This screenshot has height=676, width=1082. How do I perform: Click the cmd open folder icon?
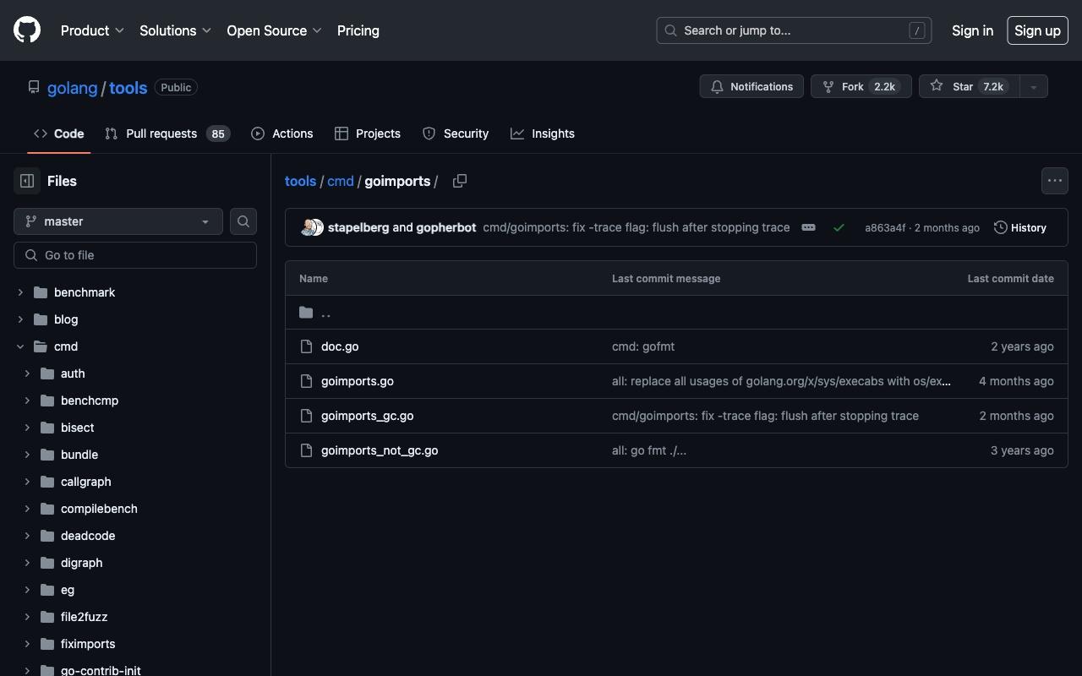pyautogui.click(x=41, y=346)
